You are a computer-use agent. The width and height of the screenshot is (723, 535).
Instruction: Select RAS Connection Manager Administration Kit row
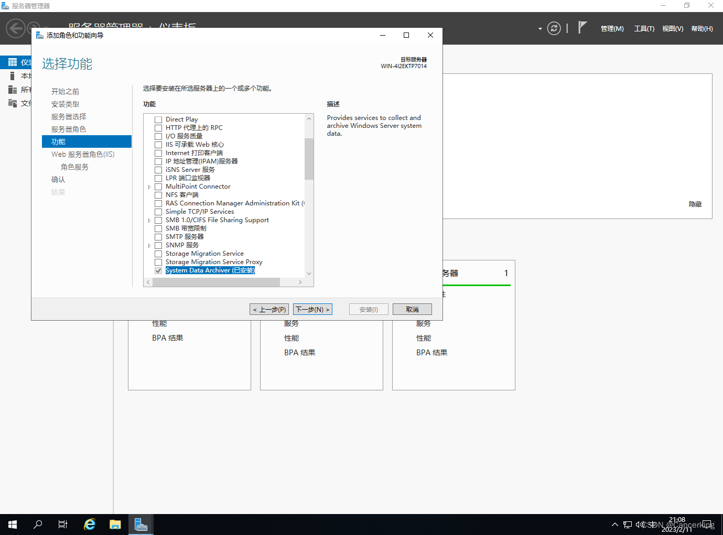[235, 203]
